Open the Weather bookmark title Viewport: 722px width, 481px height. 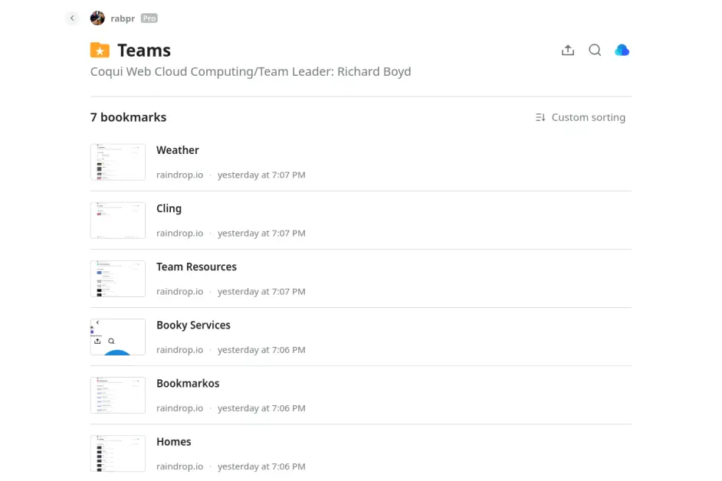click(x=178, y=150)
